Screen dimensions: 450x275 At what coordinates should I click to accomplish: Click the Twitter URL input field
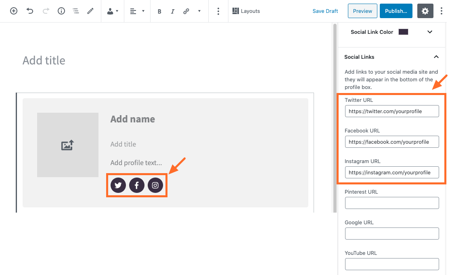coord(392,111)
